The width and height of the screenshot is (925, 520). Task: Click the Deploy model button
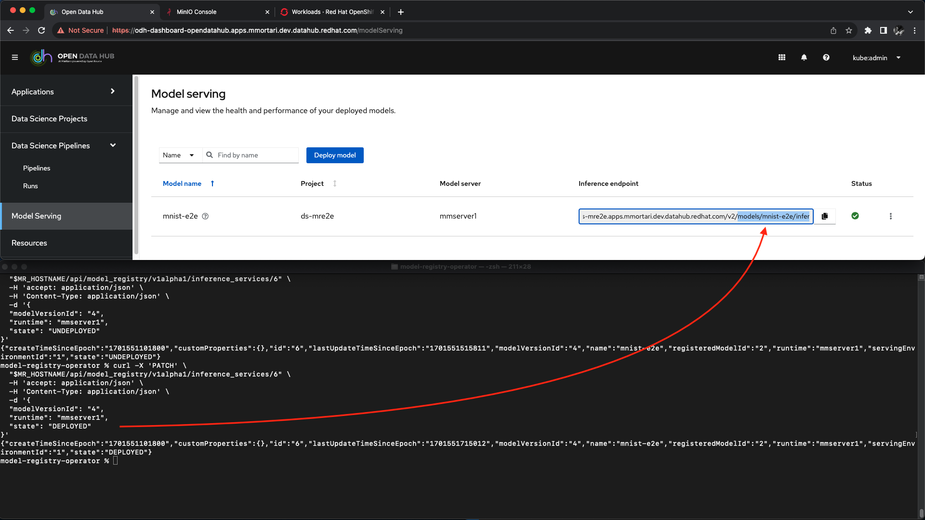click(x=335, y=155)
